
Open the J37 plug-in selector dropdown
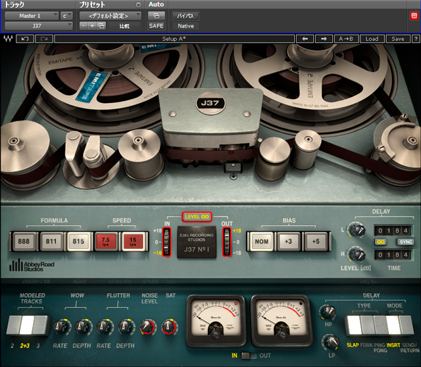(x=39, y=26)
